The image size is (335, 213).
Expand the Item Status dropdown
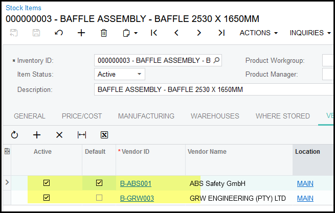pos(139,74)
